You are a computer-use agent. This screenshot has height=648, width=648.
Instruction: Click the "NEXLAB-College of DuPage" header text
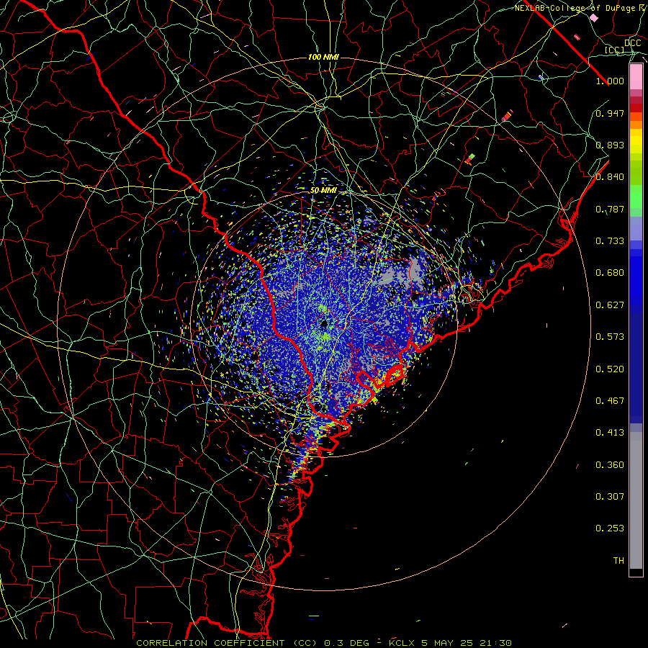click(575, 8)
